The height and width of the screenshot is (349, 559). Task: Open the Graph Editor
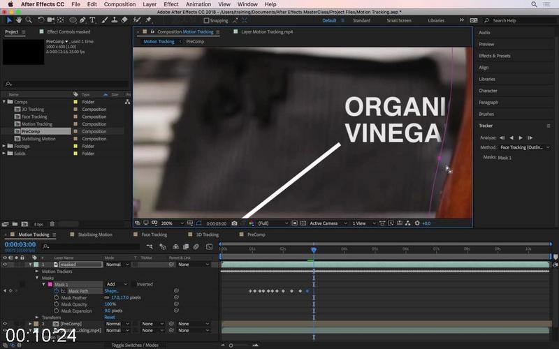click(x=209, y=246)
